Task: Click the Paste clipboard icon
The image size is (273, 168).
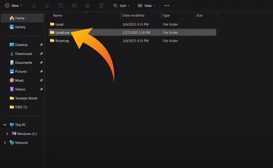Action: click(61, 6)
